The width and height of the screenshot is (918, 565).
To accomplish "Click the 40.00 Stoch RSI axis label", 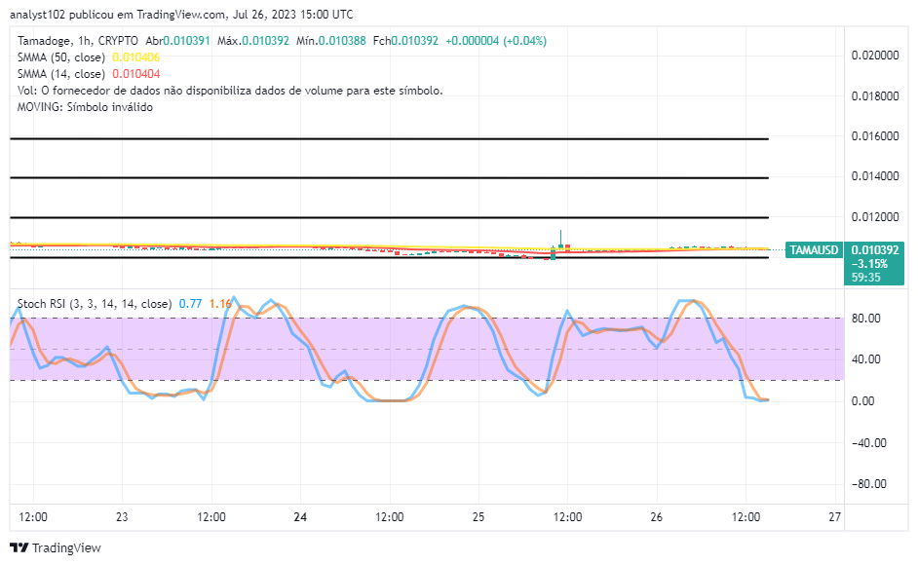I will click(866, 359).
